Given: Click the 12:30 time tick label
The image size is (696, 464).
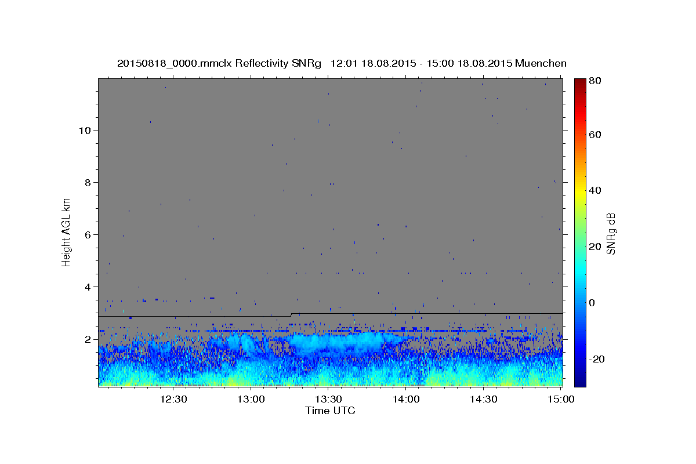Looking at the screenshot, I should click(x=173, y=399).
